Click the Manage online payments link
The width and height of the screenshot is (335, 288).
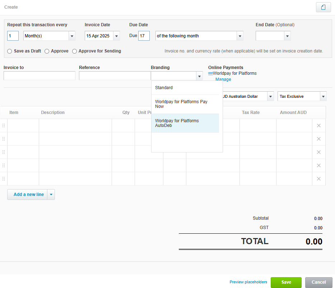click(x=223, y=79)
